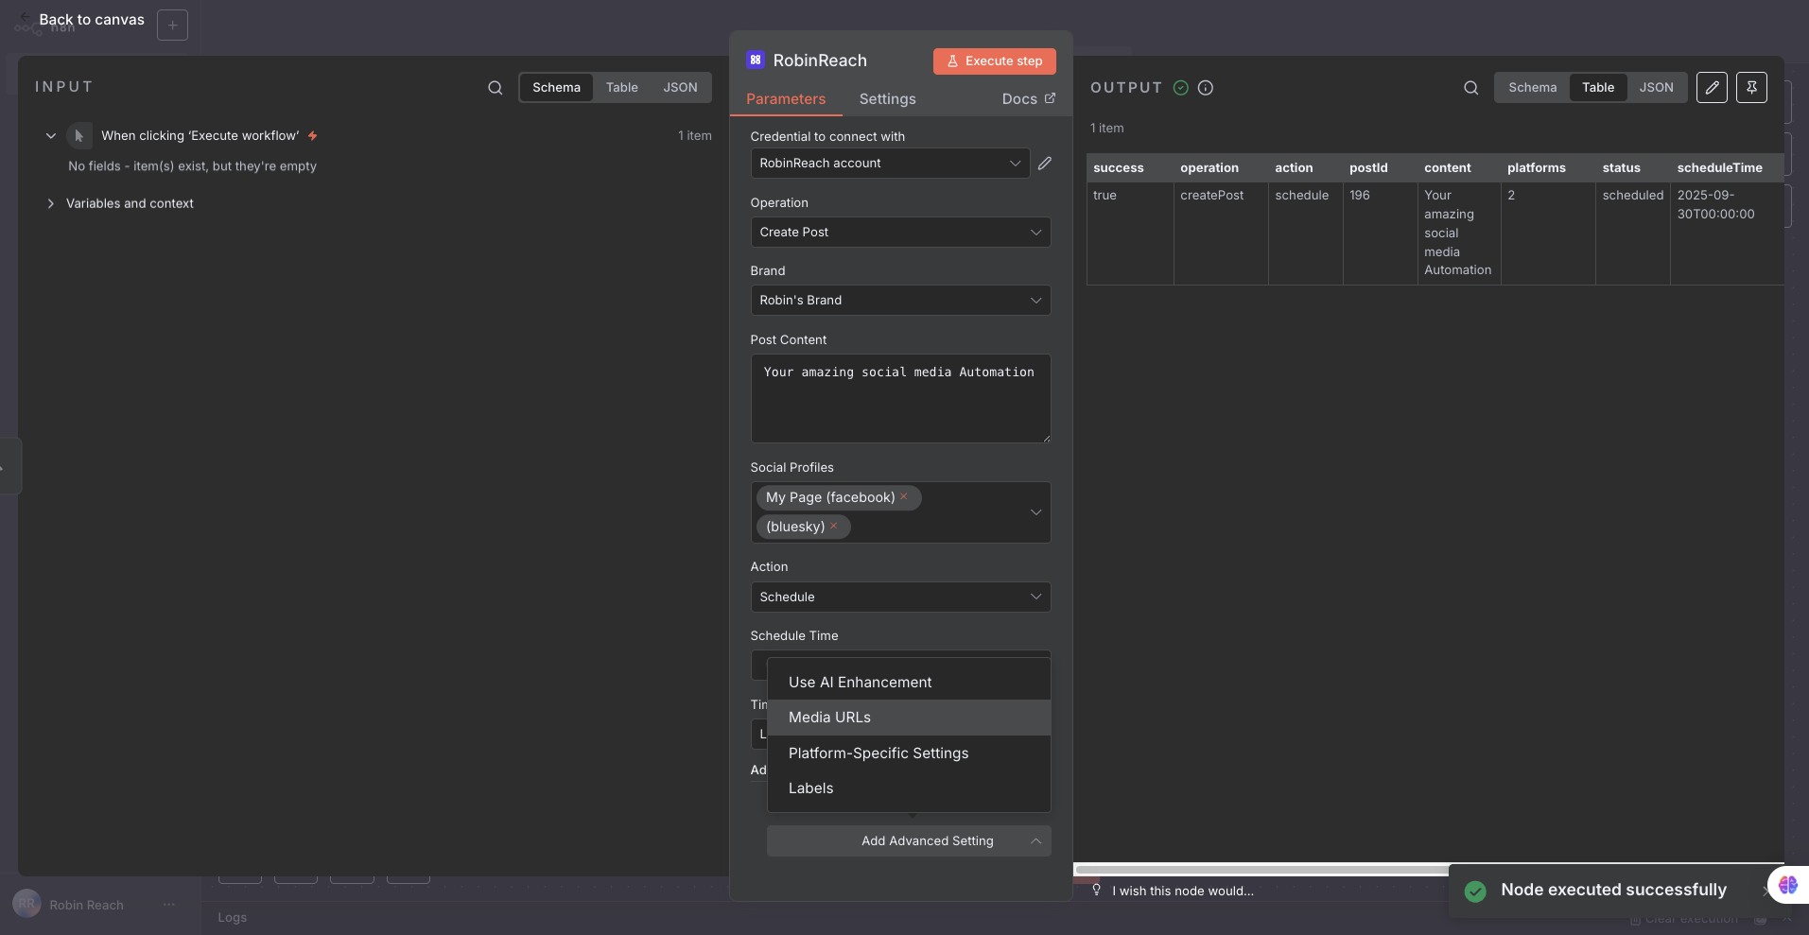Collapse the 'When clicking Execute workflow' item

(x=51, y=136)
